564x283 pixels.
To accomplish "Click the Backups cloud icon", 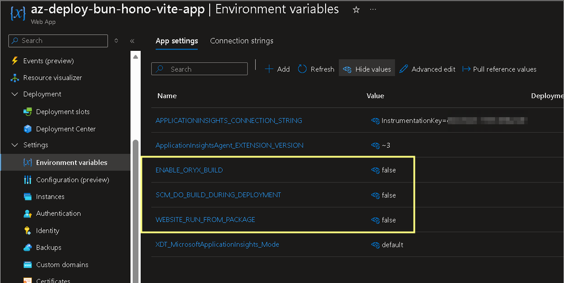I will 27,247.
